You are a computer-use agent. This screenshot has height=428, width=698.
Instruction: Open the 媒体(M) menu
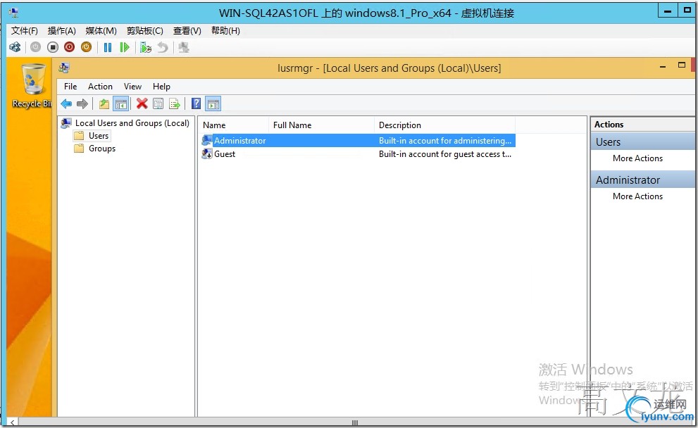coord(101,31)
